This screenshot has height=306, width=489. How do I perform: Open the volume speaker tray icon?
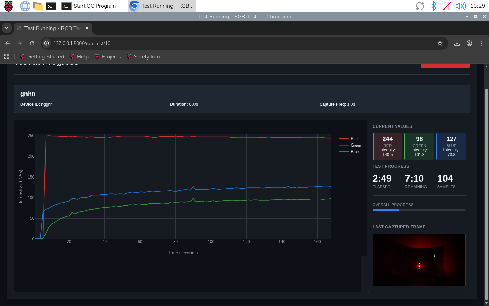tap(460, 6)
